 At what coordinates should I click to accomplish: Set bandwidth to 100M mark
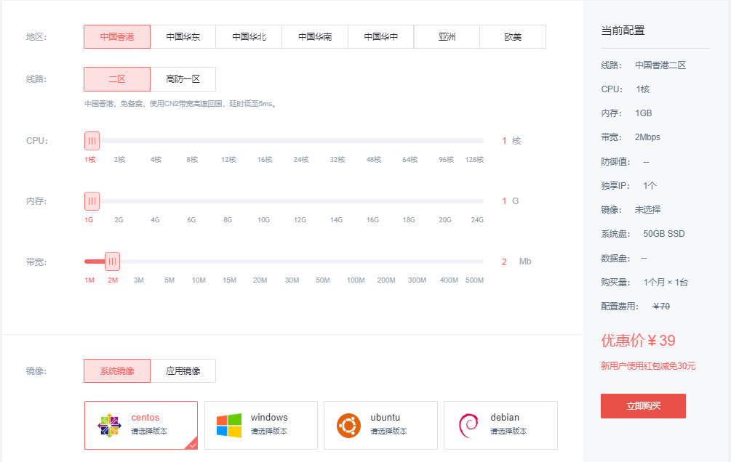pos(356,280)
